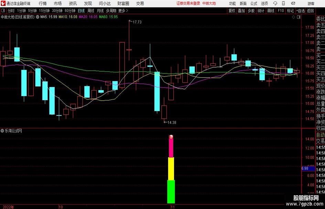Click the blue 6.98 value tag on axis
The height and width of the screenshot is (209, 325).
pos(308,169)
